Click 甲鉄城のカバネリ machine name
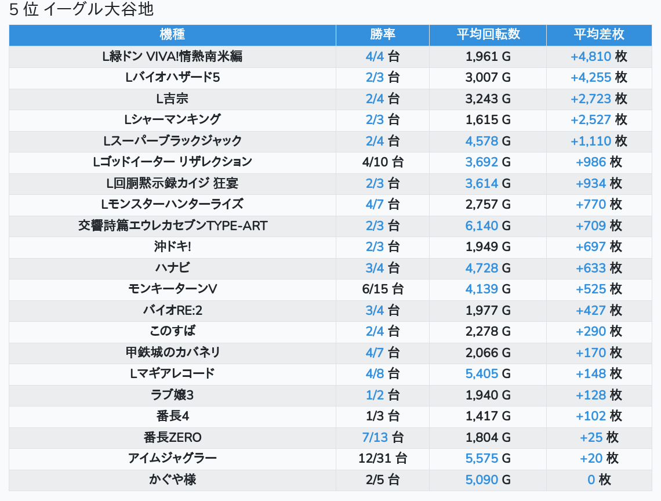This screenshot has width=661, height=501. (x=172, y=353)
